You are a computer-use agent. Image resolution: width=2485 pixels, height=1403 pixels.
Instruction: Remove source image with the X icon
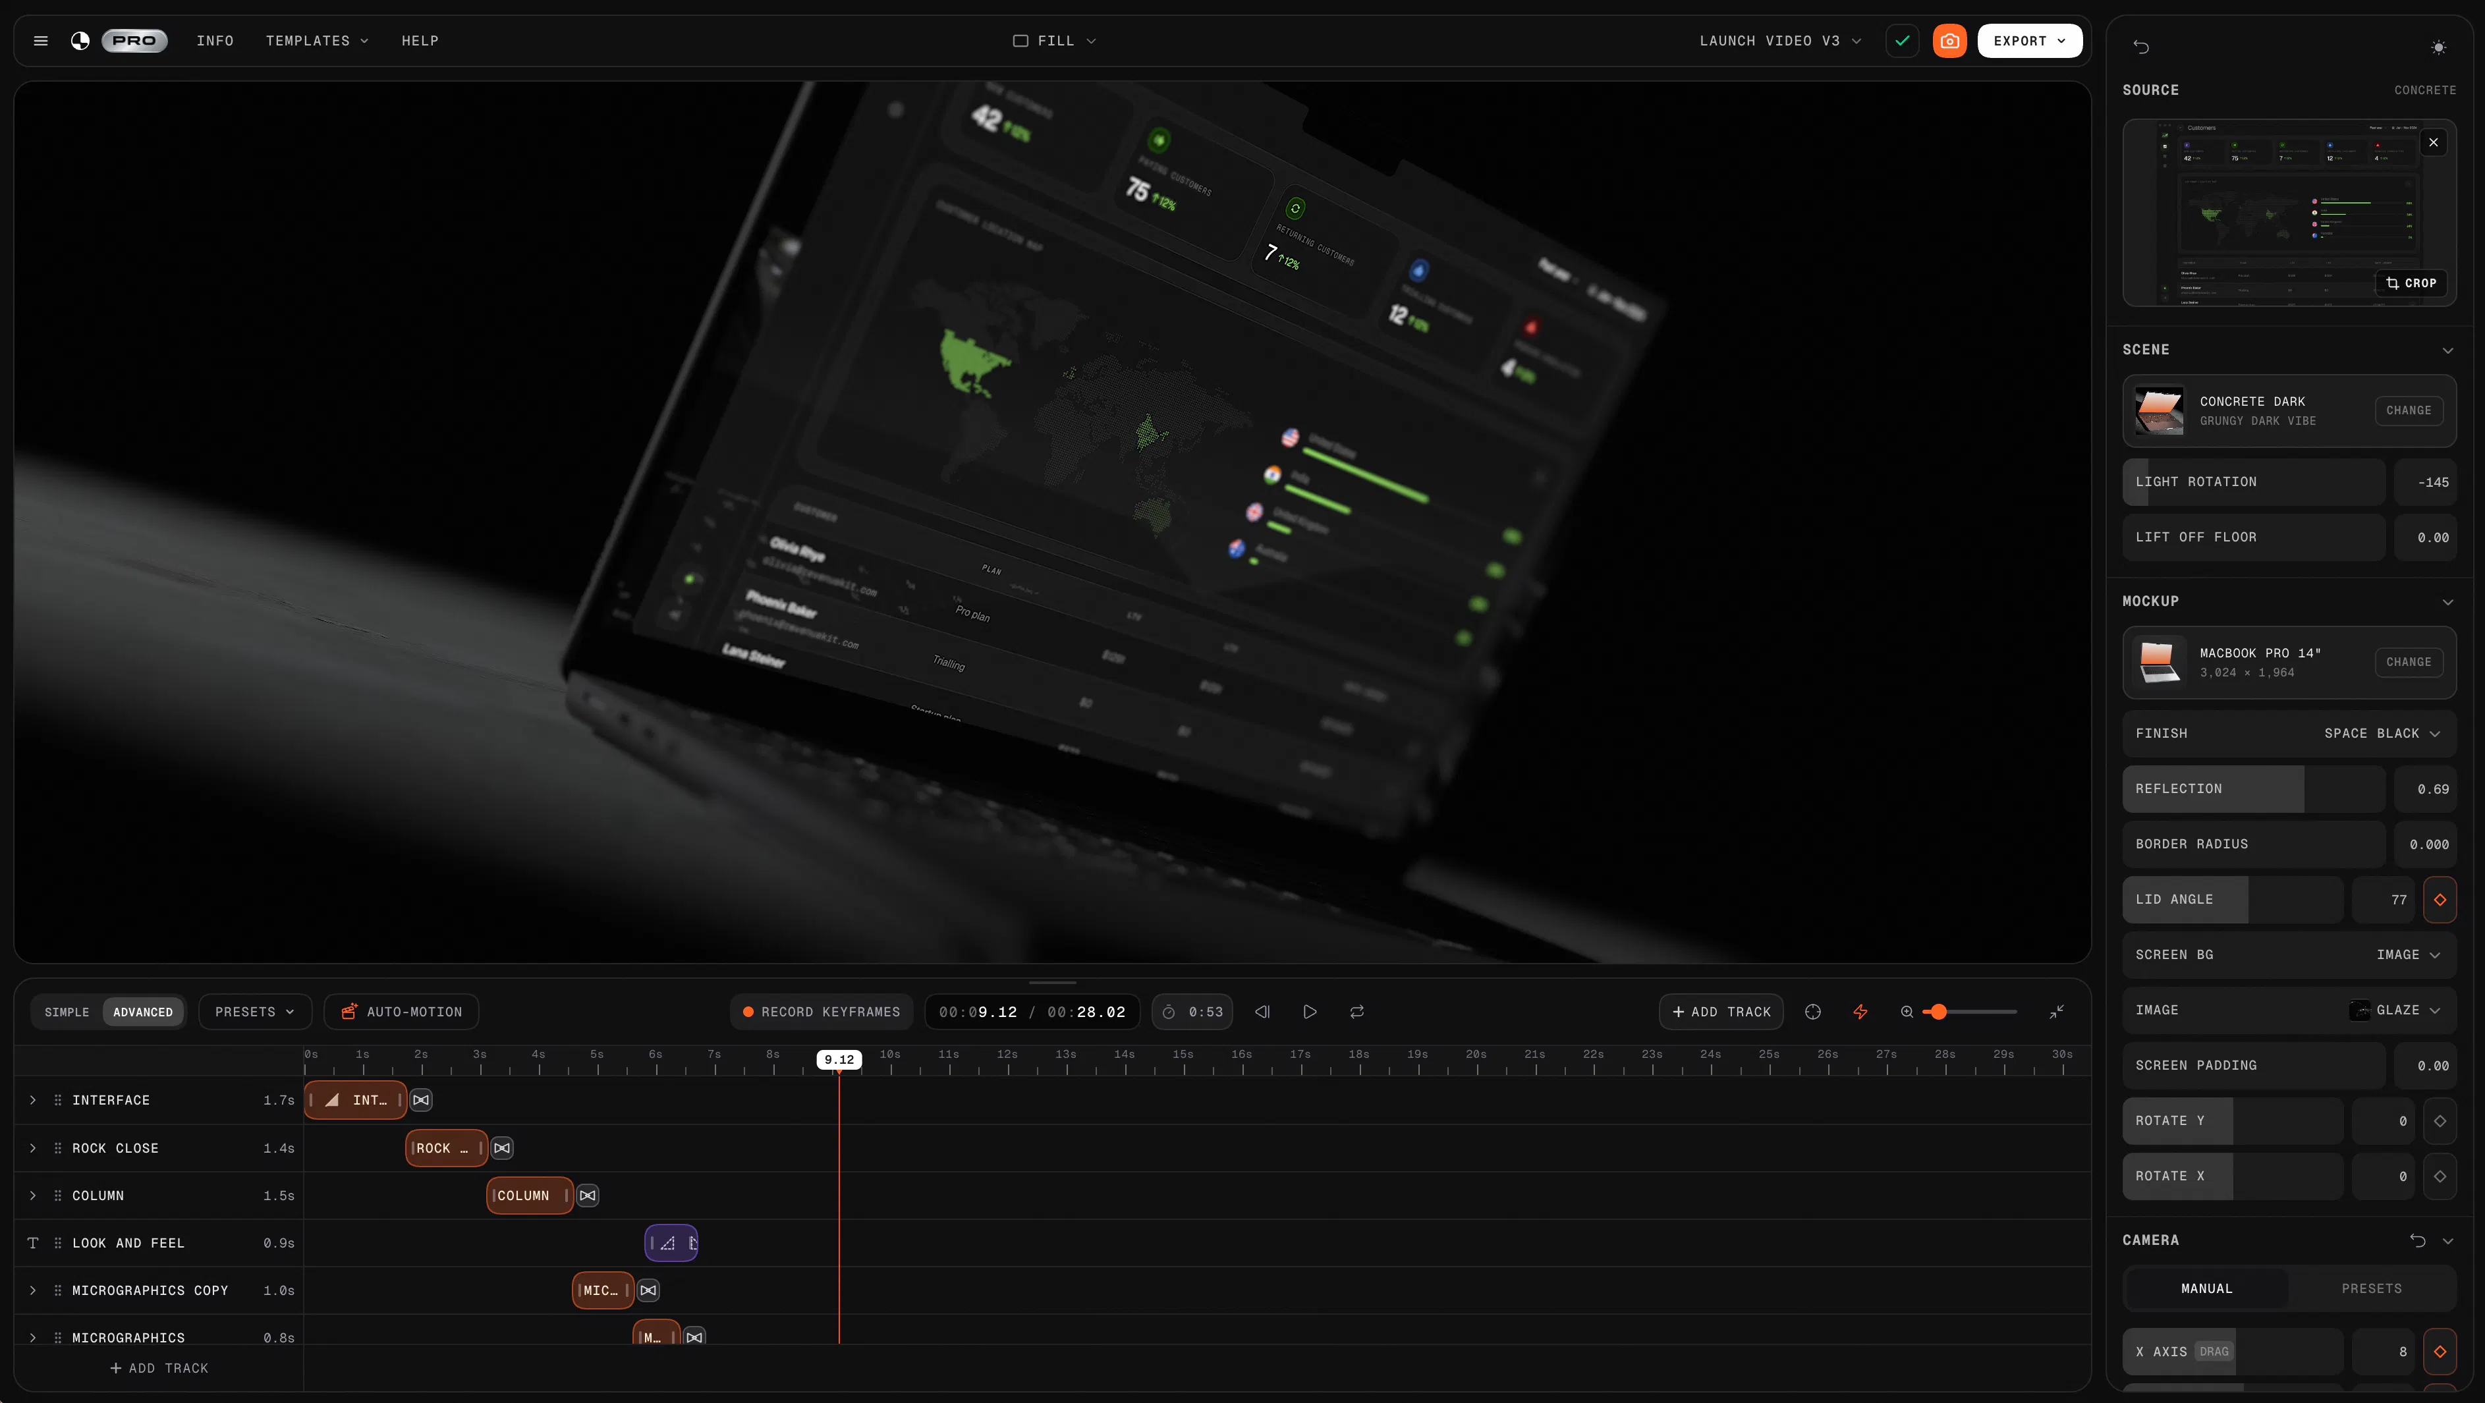tap(2433, 142)
